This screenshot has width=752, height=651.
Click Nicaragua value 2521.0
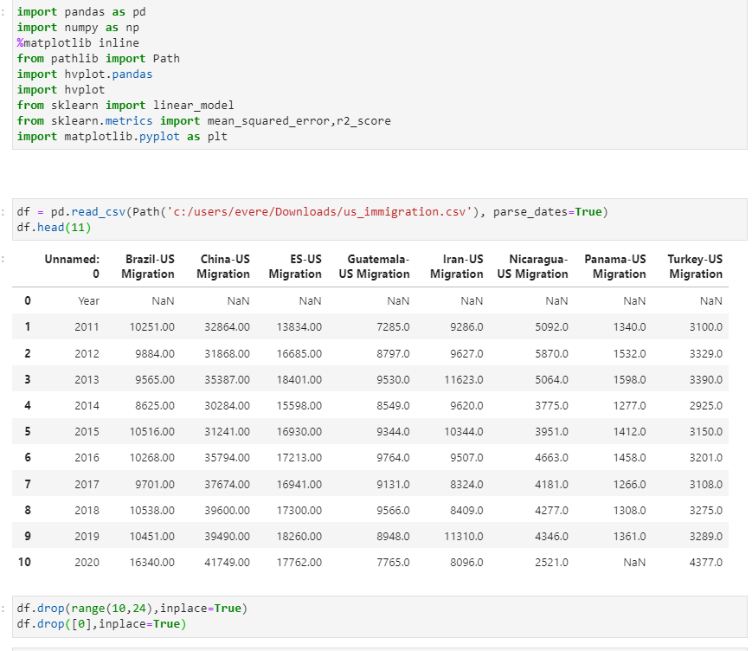coord(551,562)
